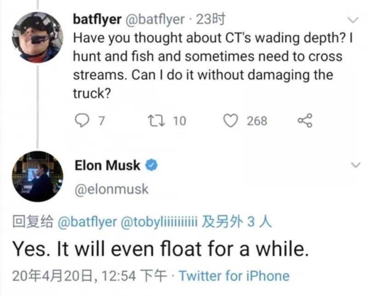This screenshot has height=296, width=368.
Task: Click the bold batflyer display name
Action: point(97,19)
